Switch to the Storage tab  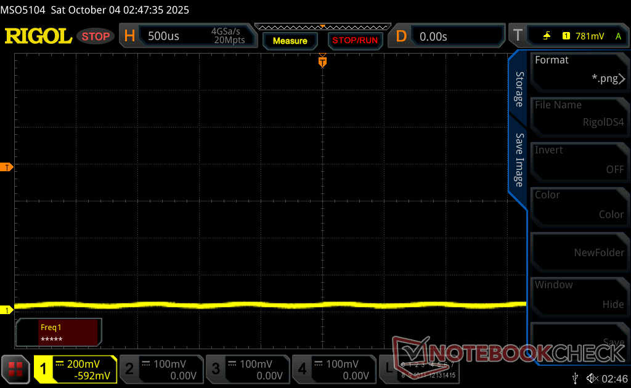click(519, 89)
